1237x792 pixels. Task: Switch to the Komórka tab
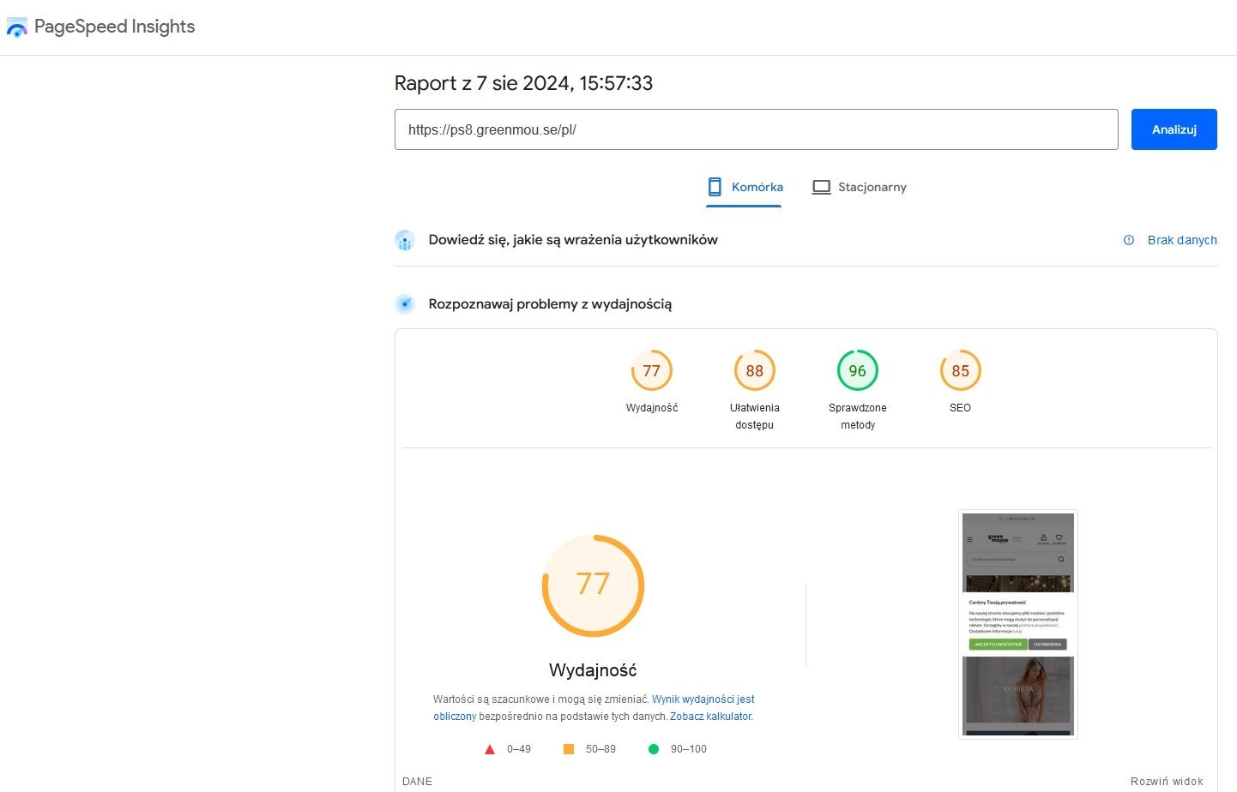point(745,187)
